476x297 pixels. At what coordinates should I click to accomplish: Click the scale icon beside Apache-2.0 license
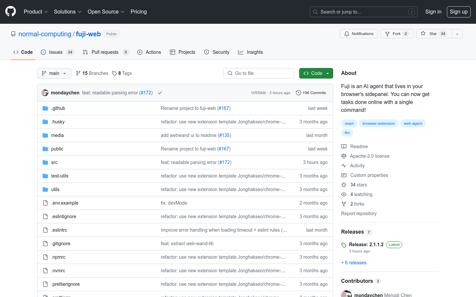[344, 156]
